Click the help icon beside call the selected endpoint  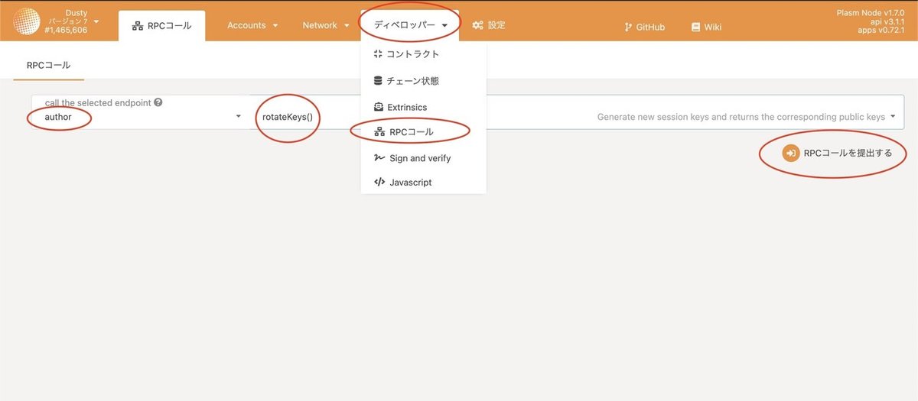pyautogui.click(x=158, y=102)
